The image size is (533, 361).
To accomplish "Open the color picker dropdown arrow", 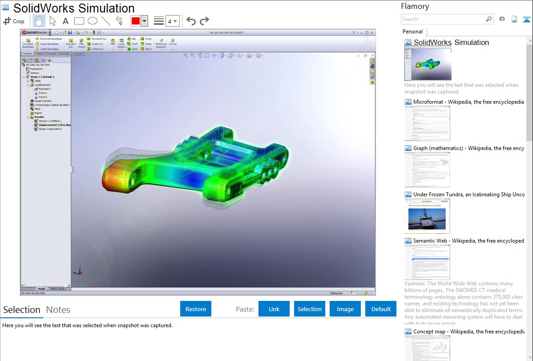I will click(x=144, y=21).
